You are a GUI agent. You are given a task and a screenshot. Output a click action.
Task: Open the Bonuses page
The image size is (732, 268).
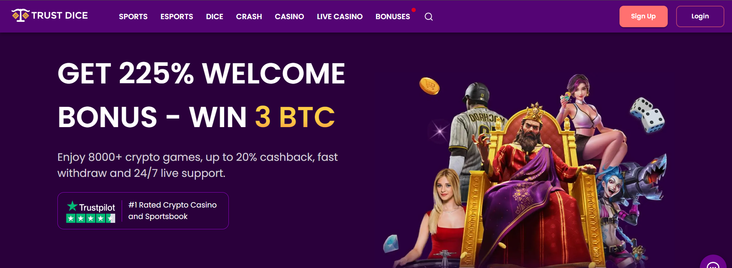point(393,16)
